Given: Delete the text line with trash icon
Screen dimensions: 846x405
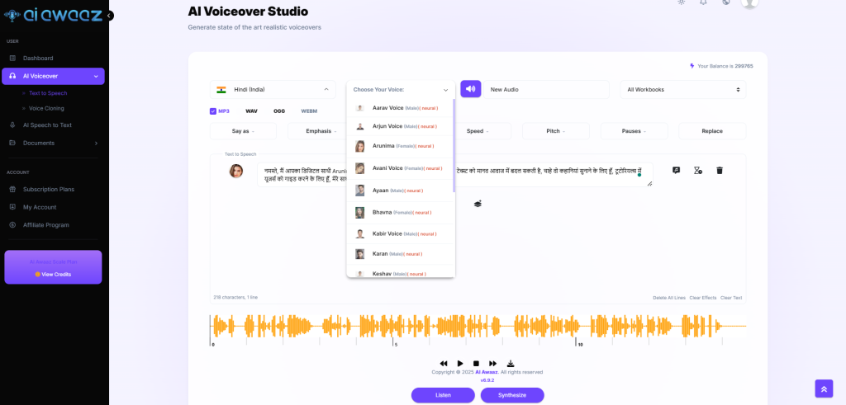Looking at the screenshot, I should 719,171.
